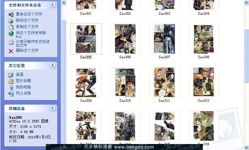Go to 网上邻居 location link

click(x=23, y=93)
